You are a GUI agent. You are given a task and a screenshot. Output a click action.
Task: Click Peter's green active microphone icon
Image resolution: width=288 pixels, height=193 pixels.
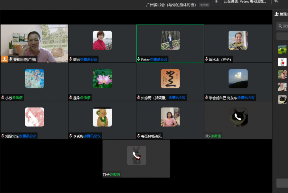tap(138, 59)
